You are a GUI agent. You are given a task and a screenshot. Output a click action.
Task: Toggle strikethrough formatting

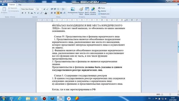(x=32, y=13)
